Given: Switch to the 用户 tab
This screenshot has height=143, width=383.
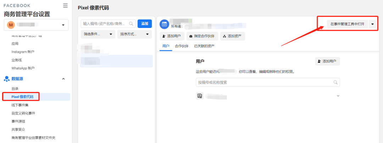Looking at the screenshot, I should tap(166, 46).
